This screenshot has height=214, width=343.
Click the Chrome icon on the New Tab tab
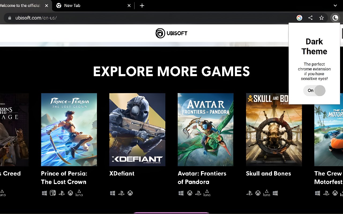click(59, 6)
